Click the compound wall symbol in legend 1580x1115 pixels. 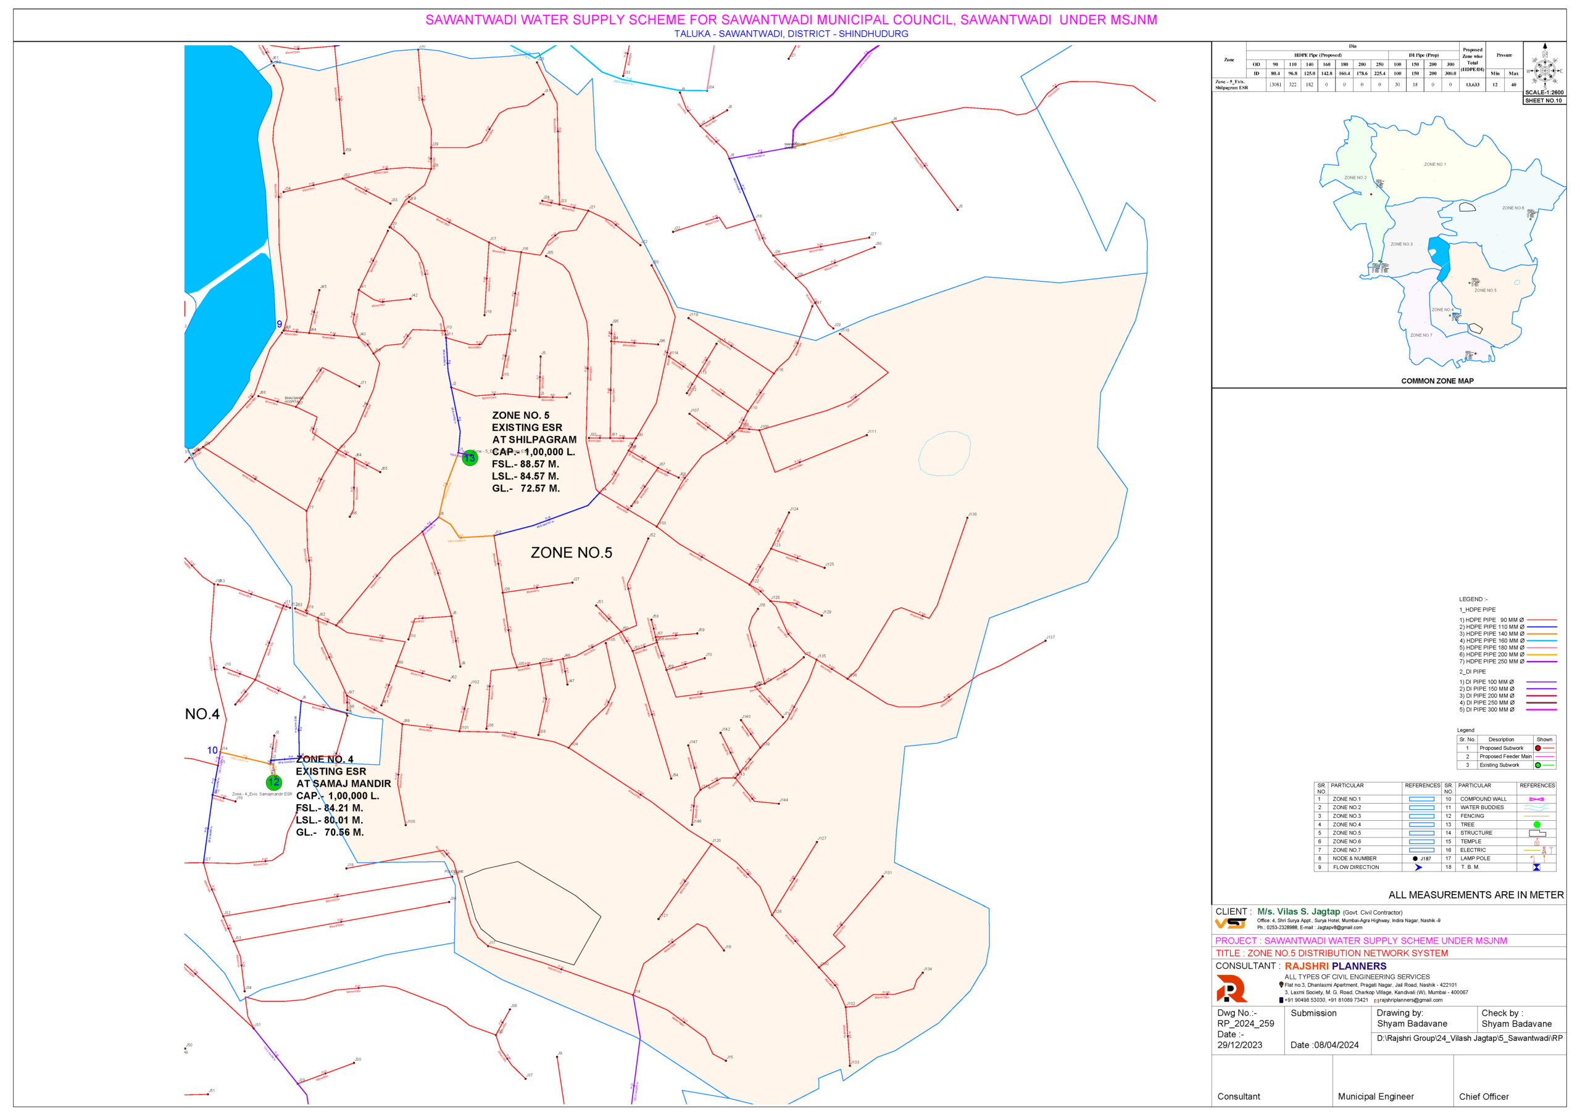pyautogui.click(x=1536, y=799)
